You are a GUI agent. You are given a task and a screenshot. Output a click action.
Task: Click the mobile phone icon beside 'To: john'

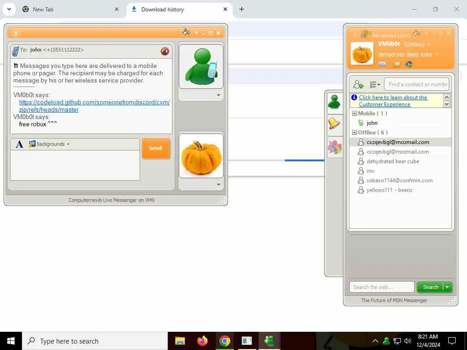(x=16, y=51)
